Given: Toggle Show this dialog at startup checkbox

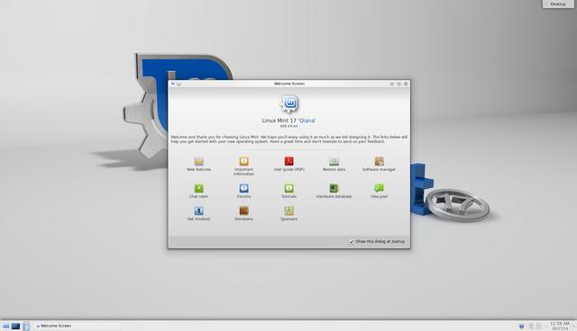Looking at the screenshot, I should tap(352, 241).
